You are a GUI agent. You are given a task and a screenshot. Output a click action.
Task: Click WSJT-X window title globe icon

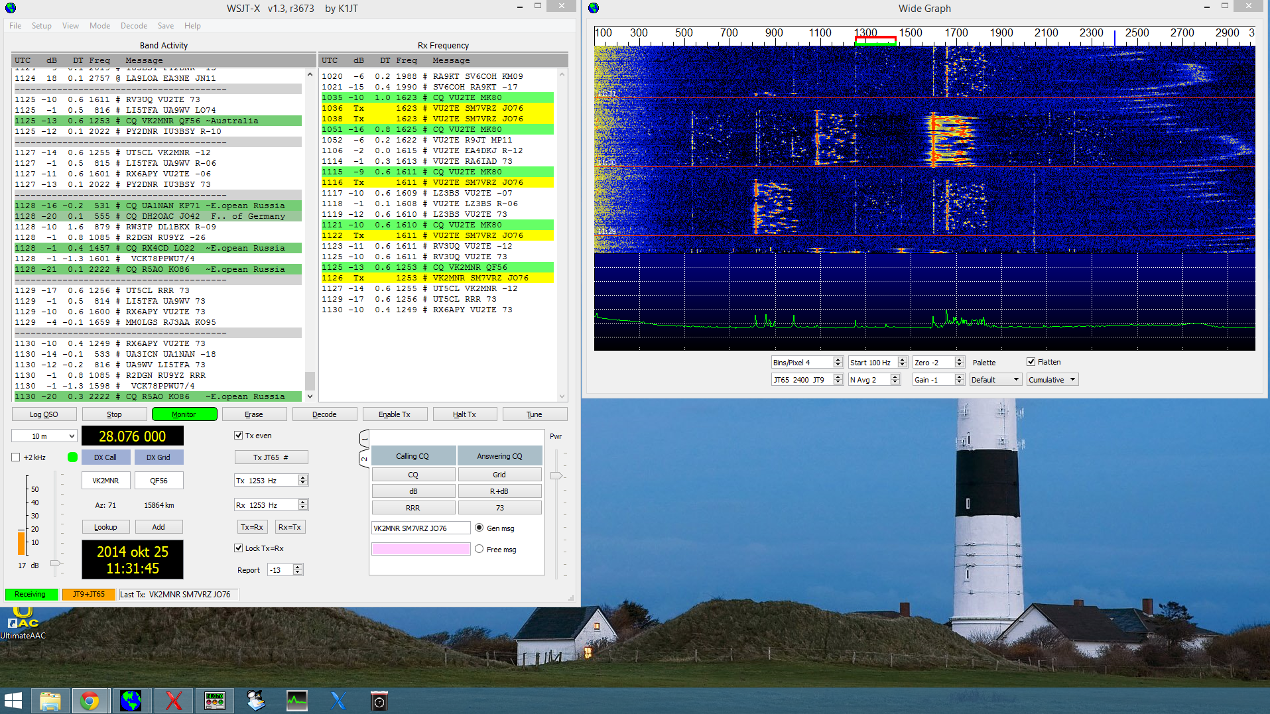coord(10,8)
